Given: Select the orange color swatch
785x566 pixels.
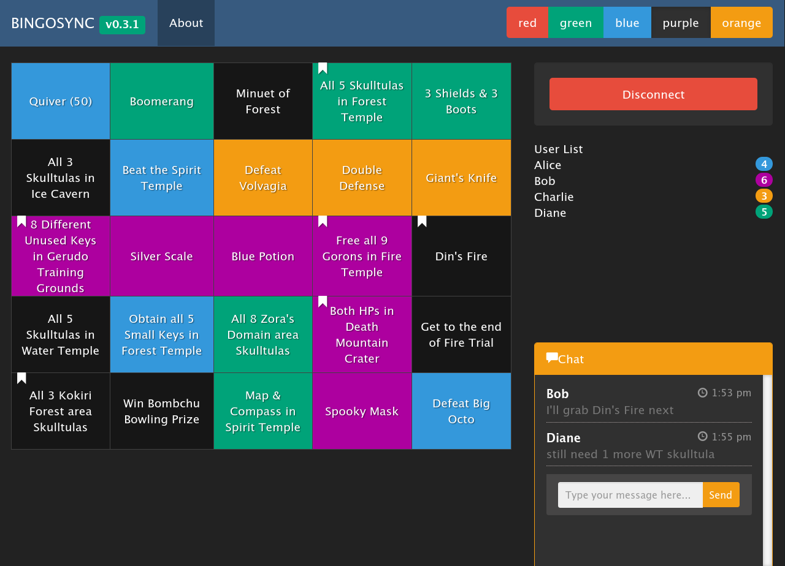Looking at the screenshot, I should (x=741, y=22).
